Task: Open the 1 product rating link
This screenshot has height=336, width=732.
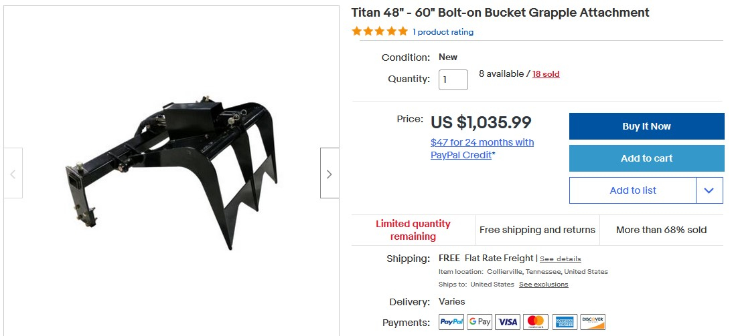Action: click(x=443, y=32)
